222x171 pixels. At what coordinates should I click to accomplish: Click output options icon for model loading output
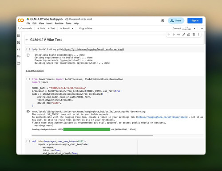tap(28, 112)
